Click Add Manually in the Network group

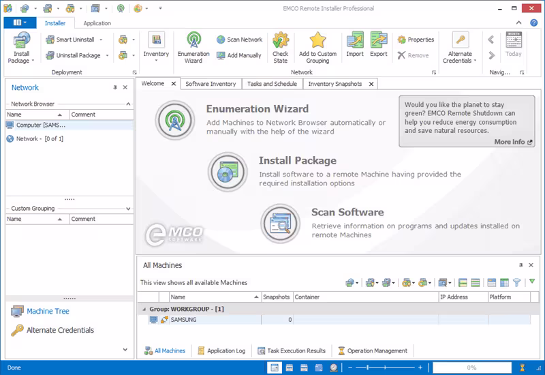(x=239, y=55)
